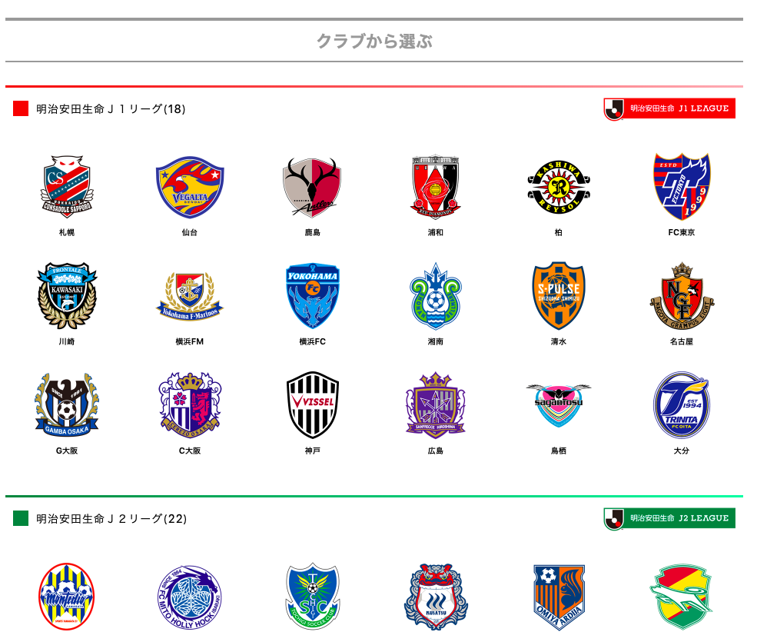Viewport: 767px width, 632px height.
Task: Click the Yokohama FC phoenix emblem
Action: pyautogui.click(x=312, y=296)
